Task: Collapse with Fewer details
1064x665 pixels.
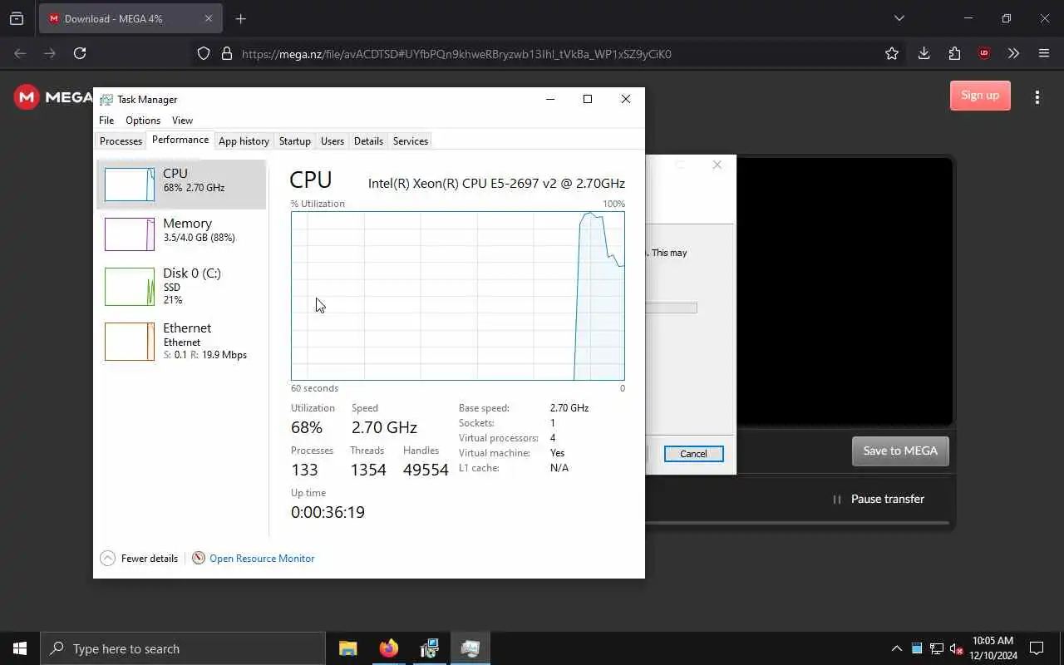Action: (x=139, y=559)
